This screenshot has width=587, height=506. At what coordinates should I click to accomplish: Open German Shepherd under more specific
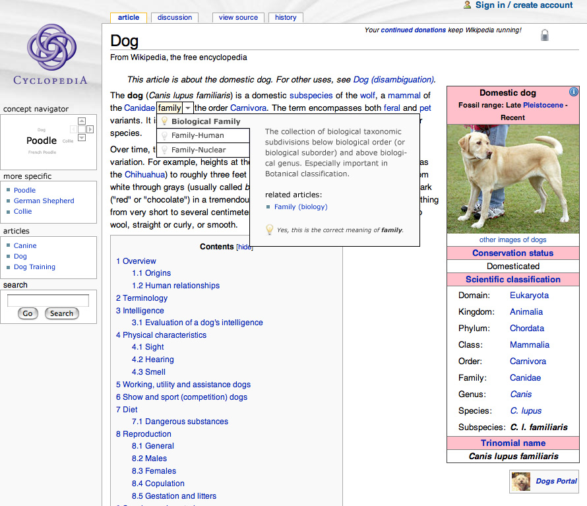pos(44,201)
